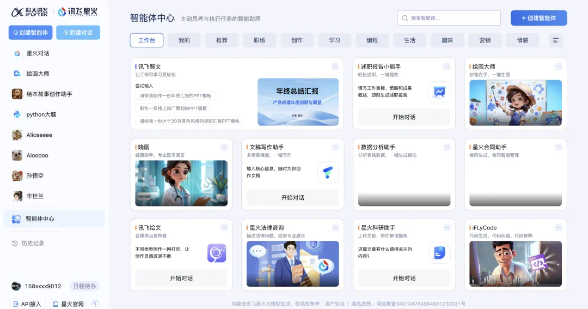Screen dimensions: 588x309
Task: Click the purple 讯飞绘文 app icon
Action: point(217,253)
